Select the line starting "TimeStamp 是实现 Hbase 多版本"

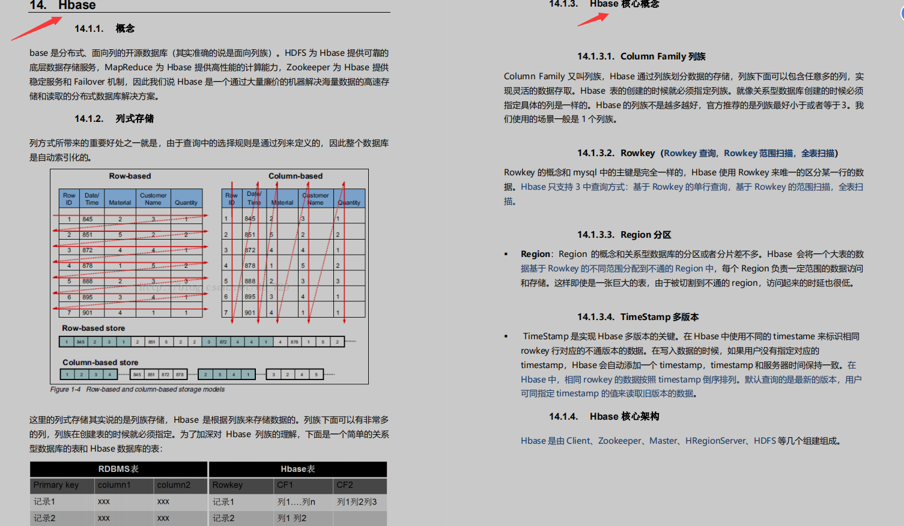click(691, 336)
